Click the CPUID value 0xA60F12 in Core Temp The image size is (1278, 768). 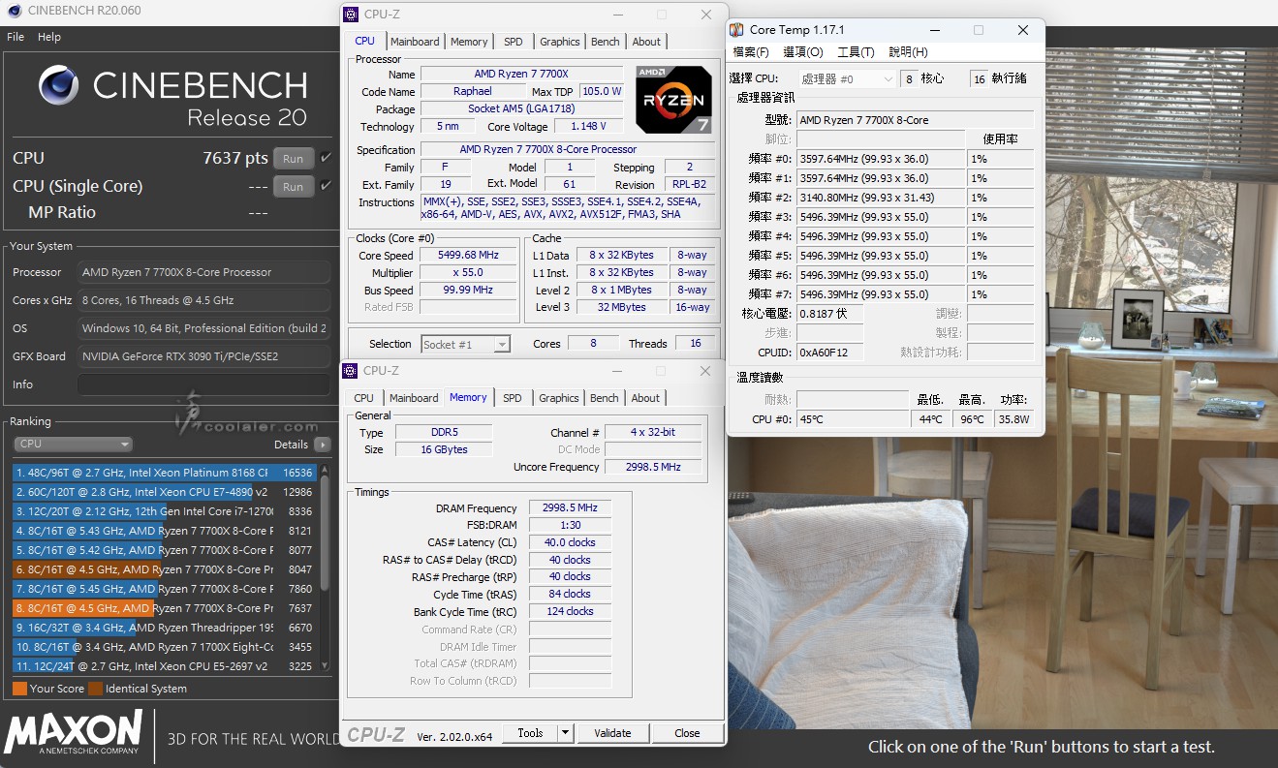click(829, 353)
